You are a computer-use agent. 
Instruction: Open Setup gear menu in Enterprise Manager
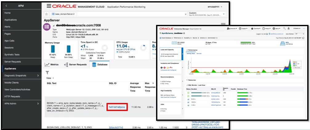coord(276,29)
